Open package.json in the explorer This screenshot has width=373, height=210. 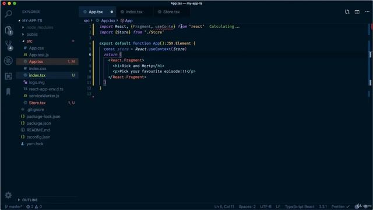click(47, 123)
